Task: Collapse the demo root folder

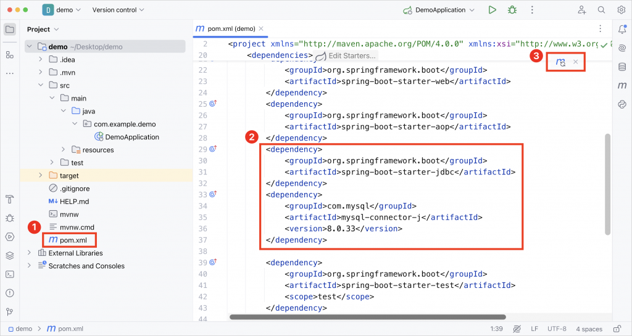Action: pyautogui.click(x=30, y=47)
